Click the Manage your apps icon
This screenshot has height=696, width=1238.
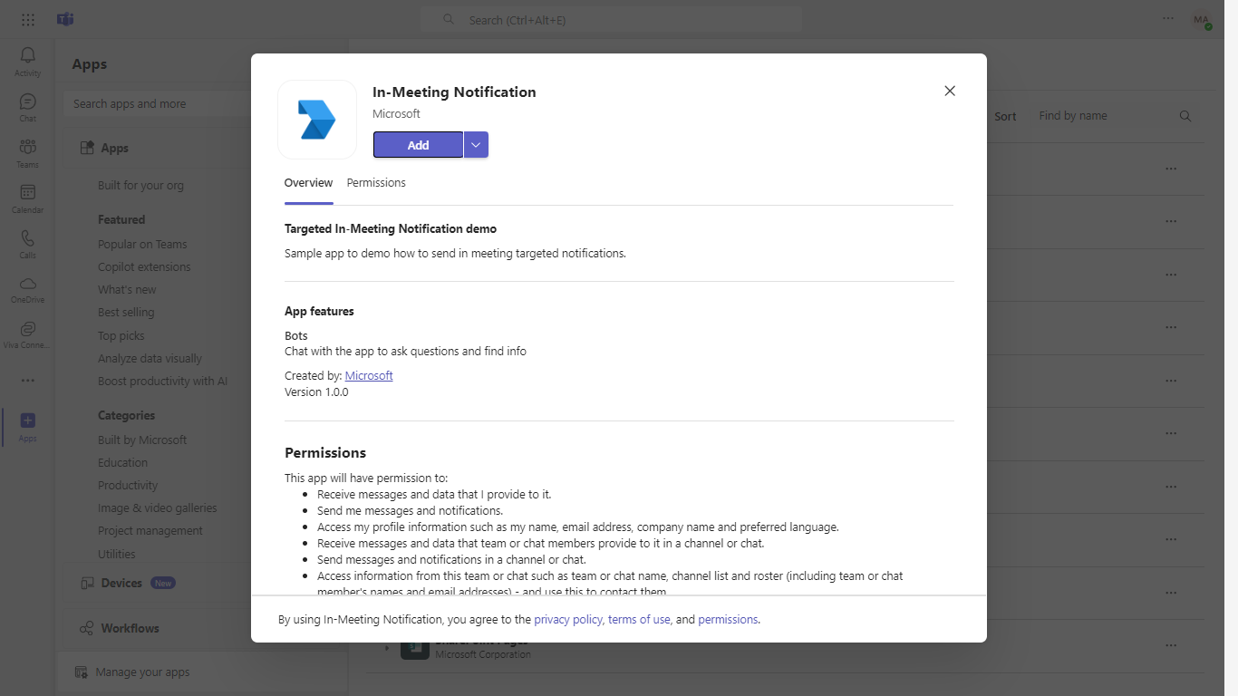81,672
